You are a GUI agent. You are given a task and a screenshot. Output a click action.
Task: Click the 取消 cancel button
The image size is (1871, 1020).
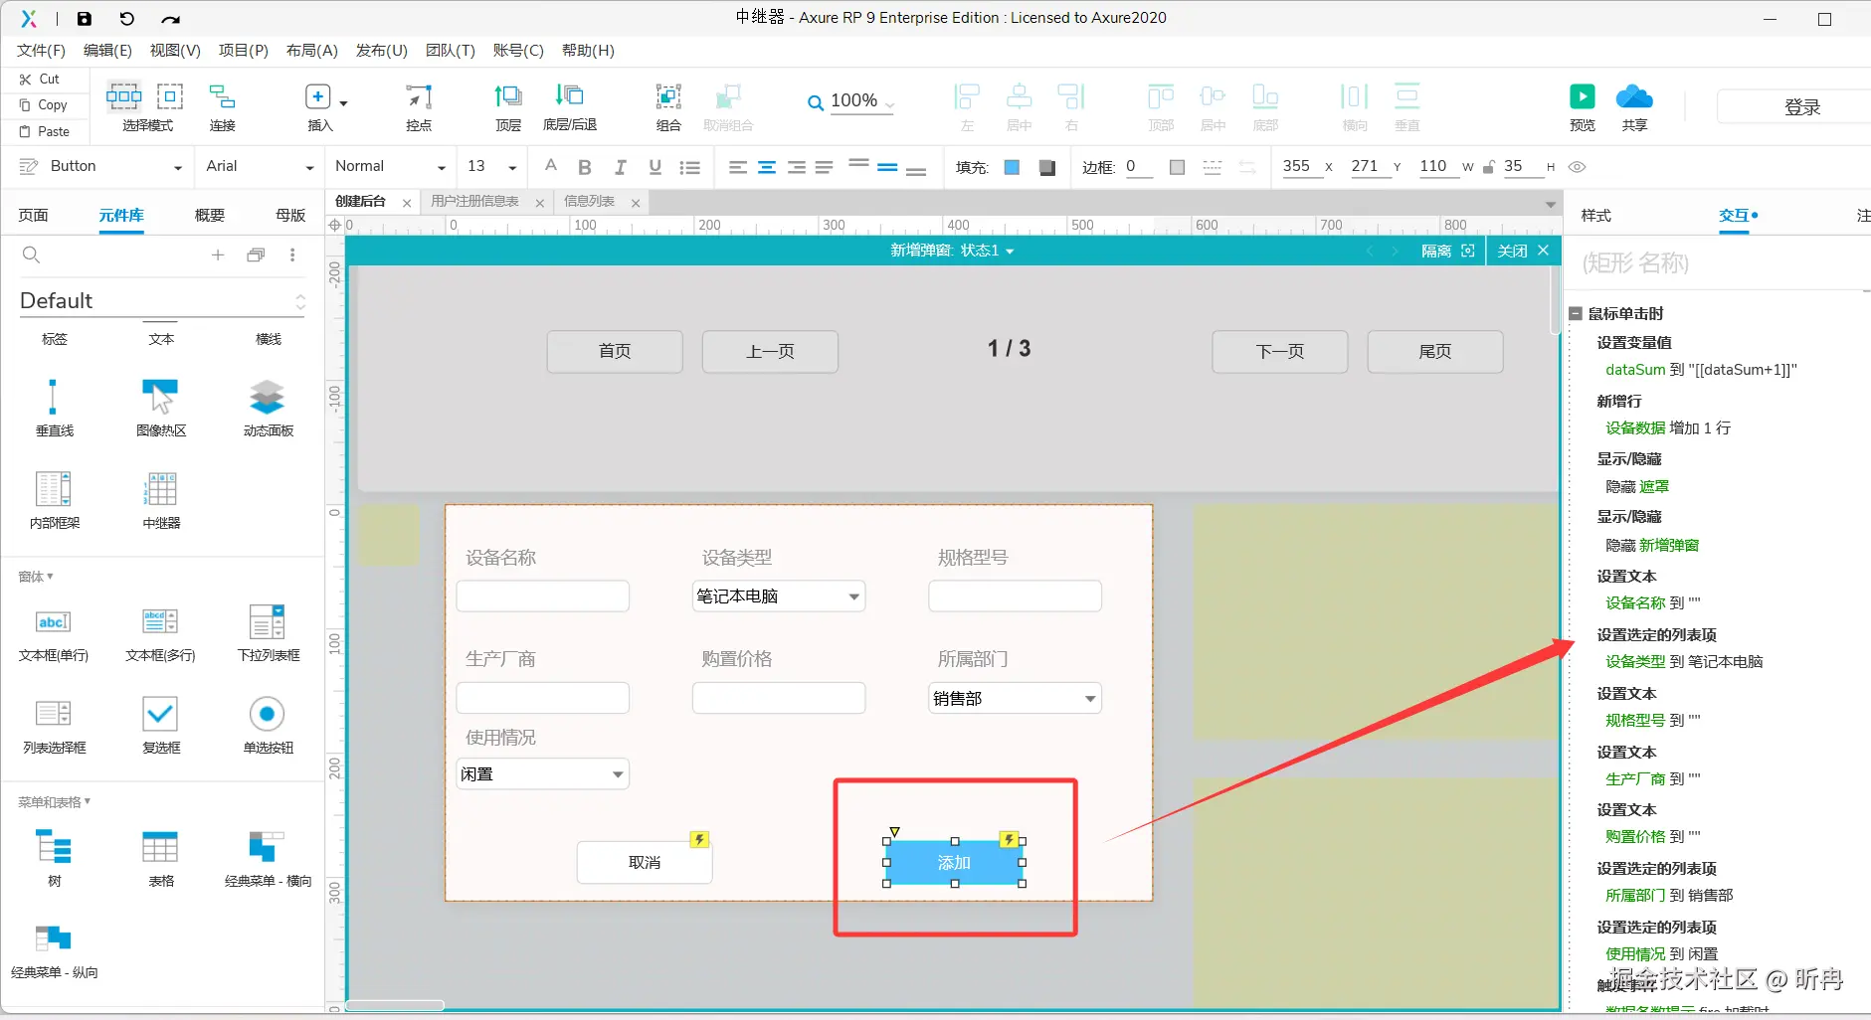coord(645,862)
